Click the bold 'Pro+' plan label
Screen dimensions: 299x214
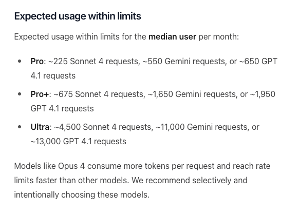coord(40,94)
